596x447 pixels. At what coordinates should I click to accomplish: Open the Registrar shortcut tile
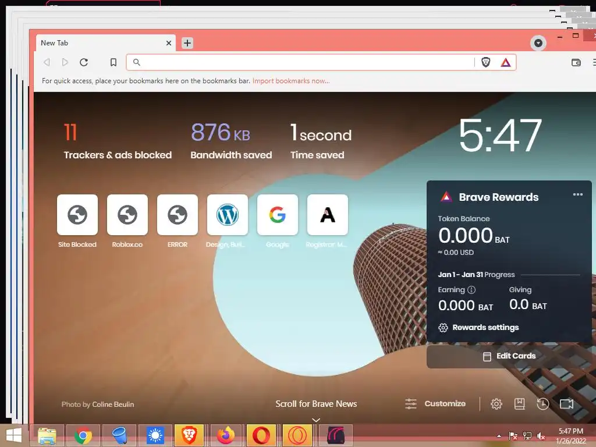coord(328,215)
